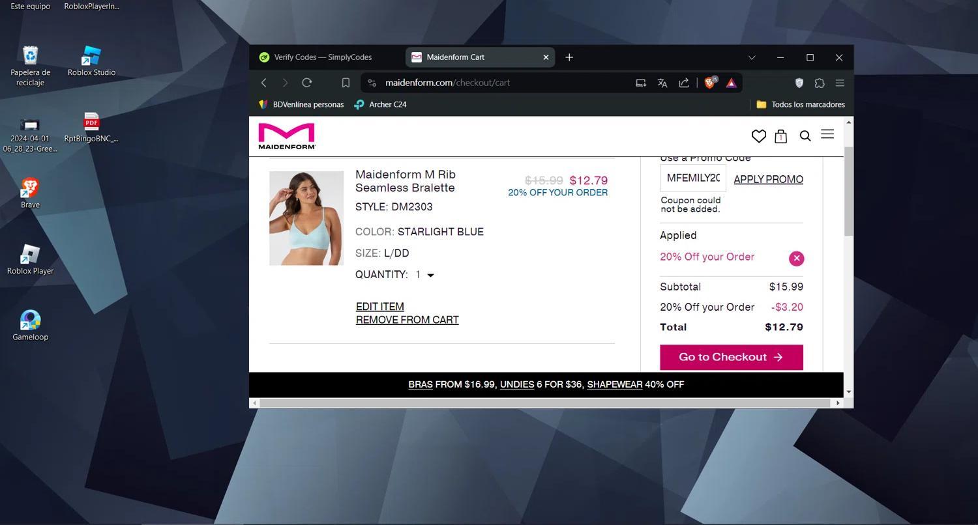Image resolution: width=978 pixels, height=525 pixels.
Task: Open the Brave Shields lion icon
Action: 710,82
